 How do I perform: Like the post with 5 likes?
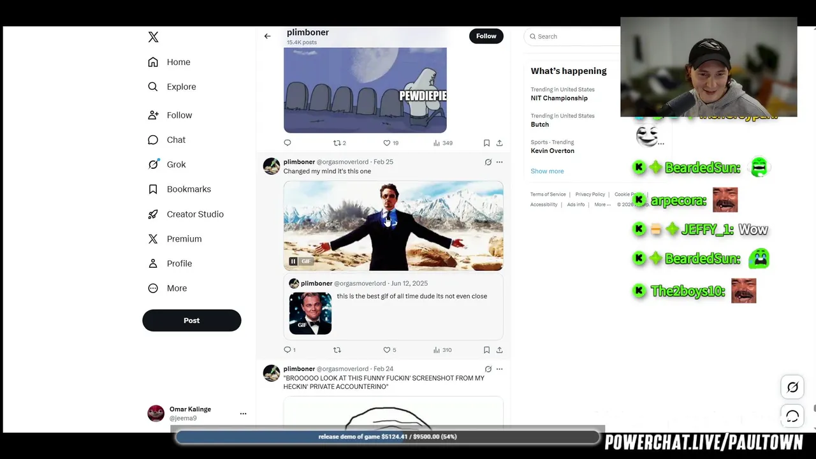coord(390,350)
